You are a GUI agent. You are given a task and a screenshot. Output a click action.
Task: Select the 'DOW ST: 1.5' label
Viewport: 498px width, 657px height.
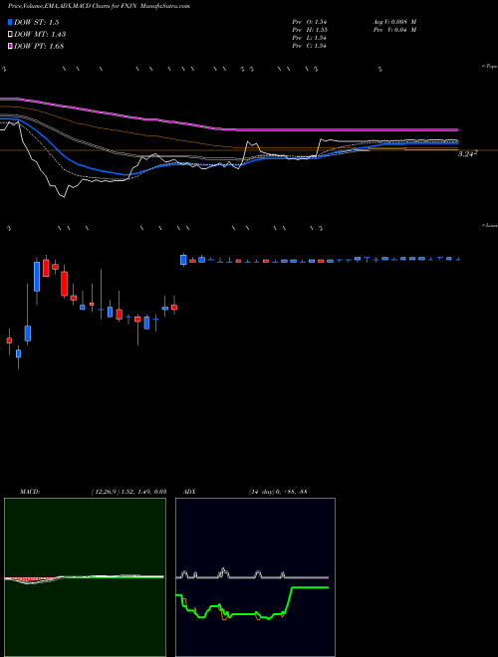click(37, 22)
